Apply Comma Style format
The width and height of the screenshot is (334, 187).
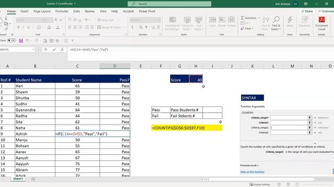(x=146, y=27)
